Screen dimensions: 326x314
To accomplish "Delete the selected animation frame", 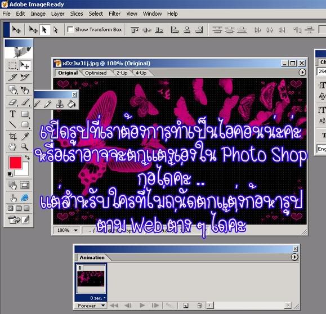I will pos(199,306).
